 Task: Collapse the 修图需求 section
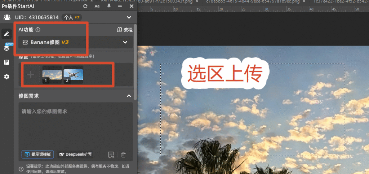(129, 96)
